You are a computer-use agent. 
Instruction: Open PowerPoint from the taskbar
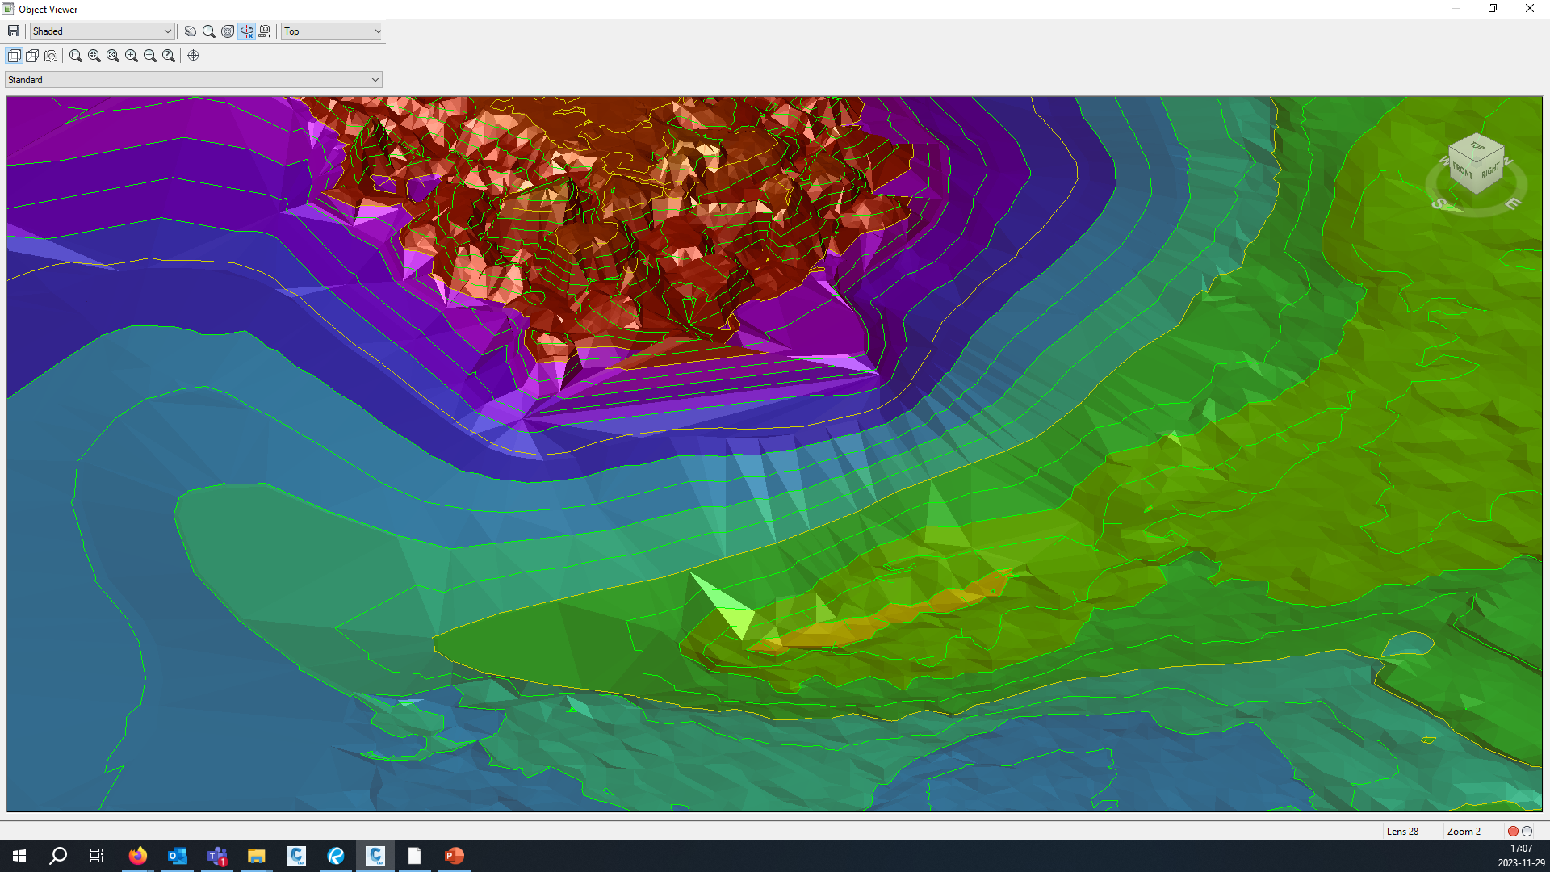[x=454, y=855]
